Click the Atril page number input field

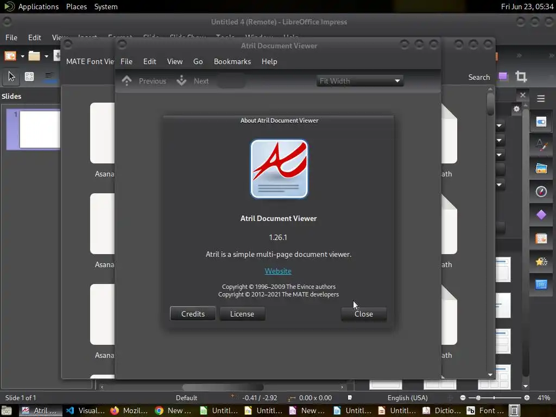(231, 81)
